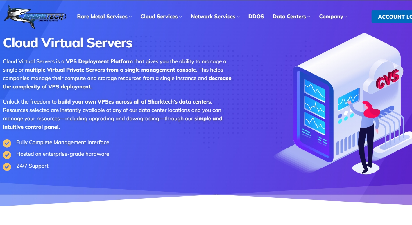Click the bold VPS Deployment Platform text
412x225 pixels.
coord(99,61)
